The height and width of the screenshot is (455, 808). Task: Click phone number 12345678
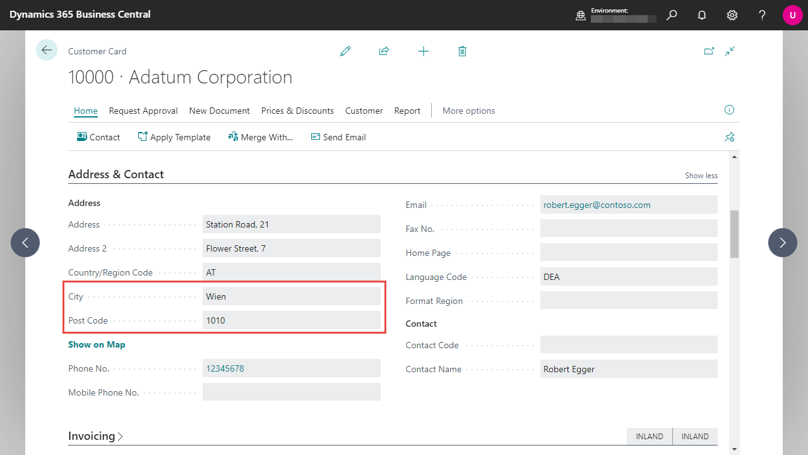[x=225, y=368]
